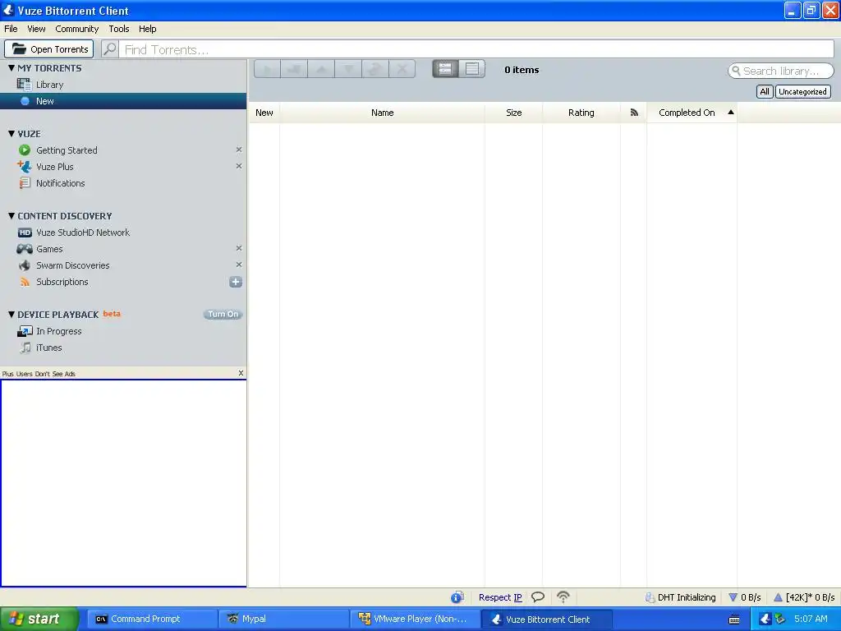This screenshot has width=841, height=631.
Task: Open the Tools menu
Action: pos(118,29)
